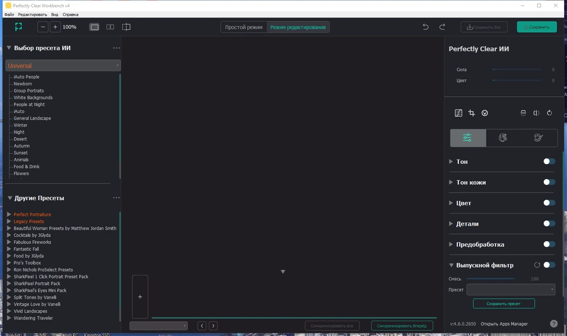Image resolution: width=567 pixels, height=336 pixels.
Task: Expand the Детали section
Action: click(451, 224)
